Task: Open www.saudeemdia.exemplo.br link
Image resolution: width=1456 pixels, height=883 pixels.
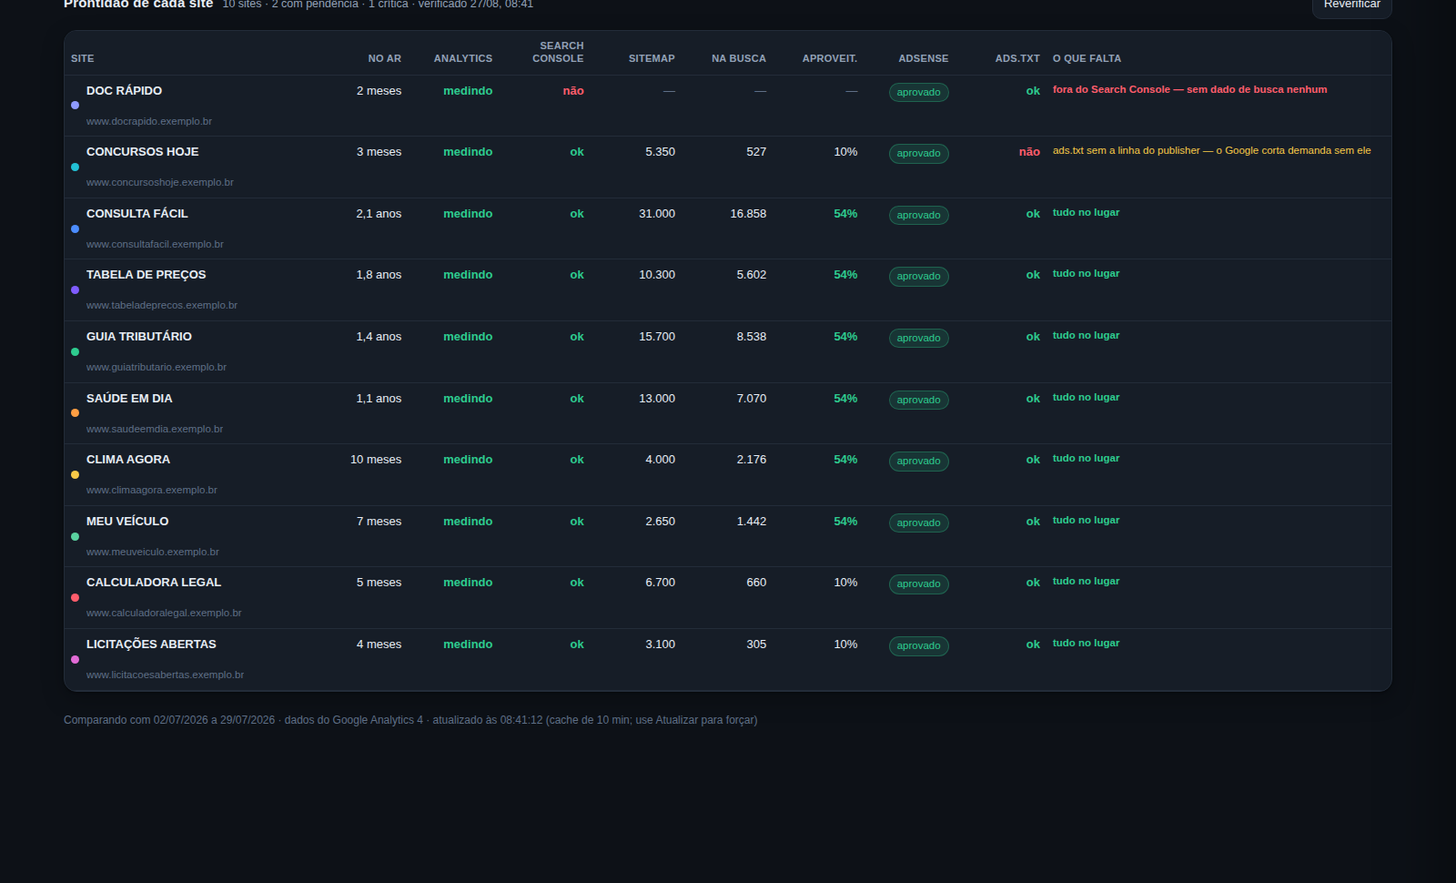Action: click(x=155, y=429)
